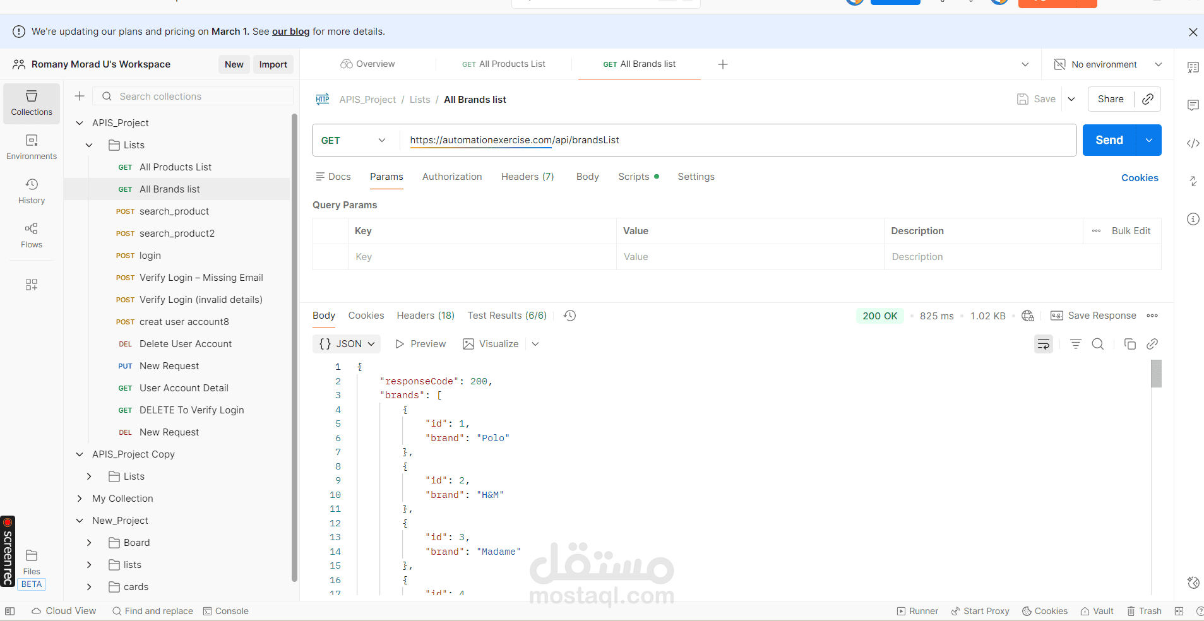Switch to the Overview tab
This screenshot has height=621, width=1204.
[x=367, y=64]
